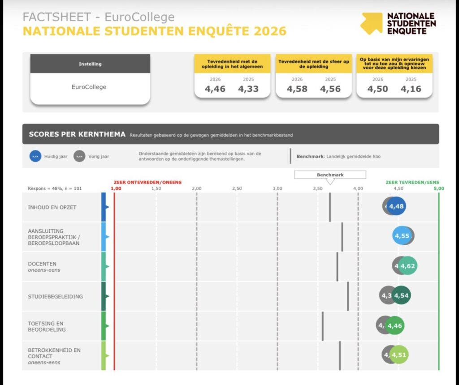The height and width of the screenshot is (385, 459).
Task: Click the dark green Studiebegeleiding color marker
Action: [x=104, y=296]
